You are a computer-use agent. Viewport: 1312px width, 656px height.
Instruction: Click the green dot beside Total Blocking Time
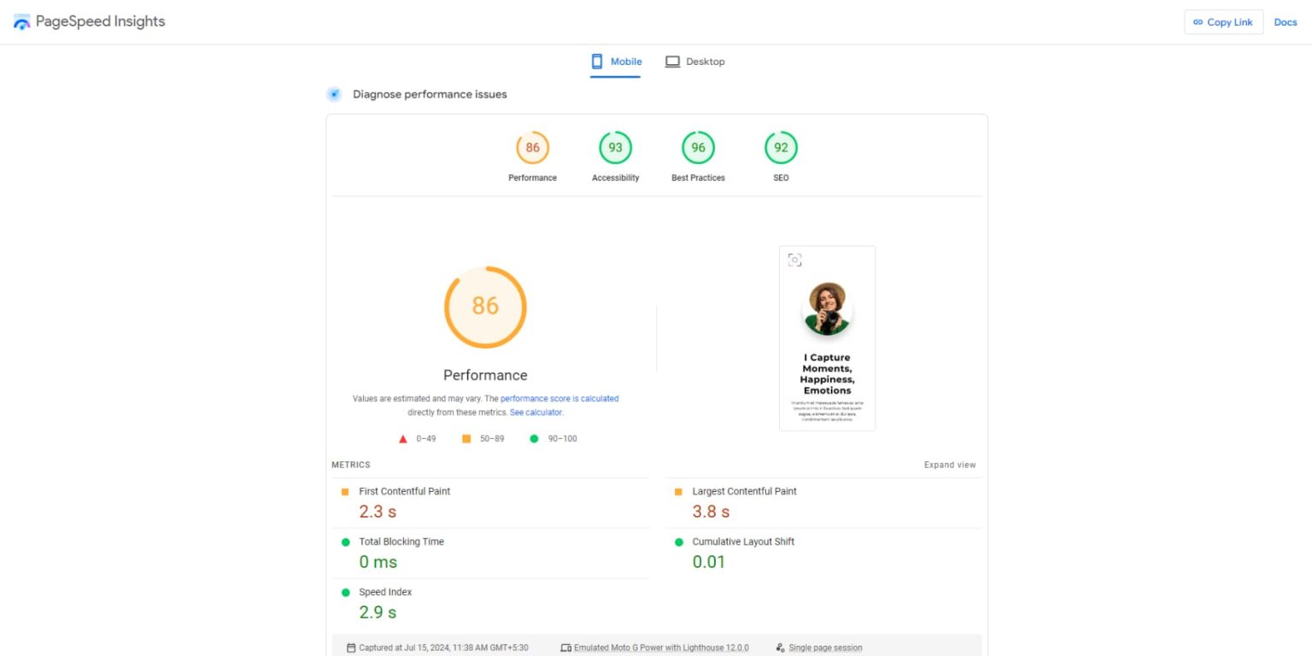345,542
